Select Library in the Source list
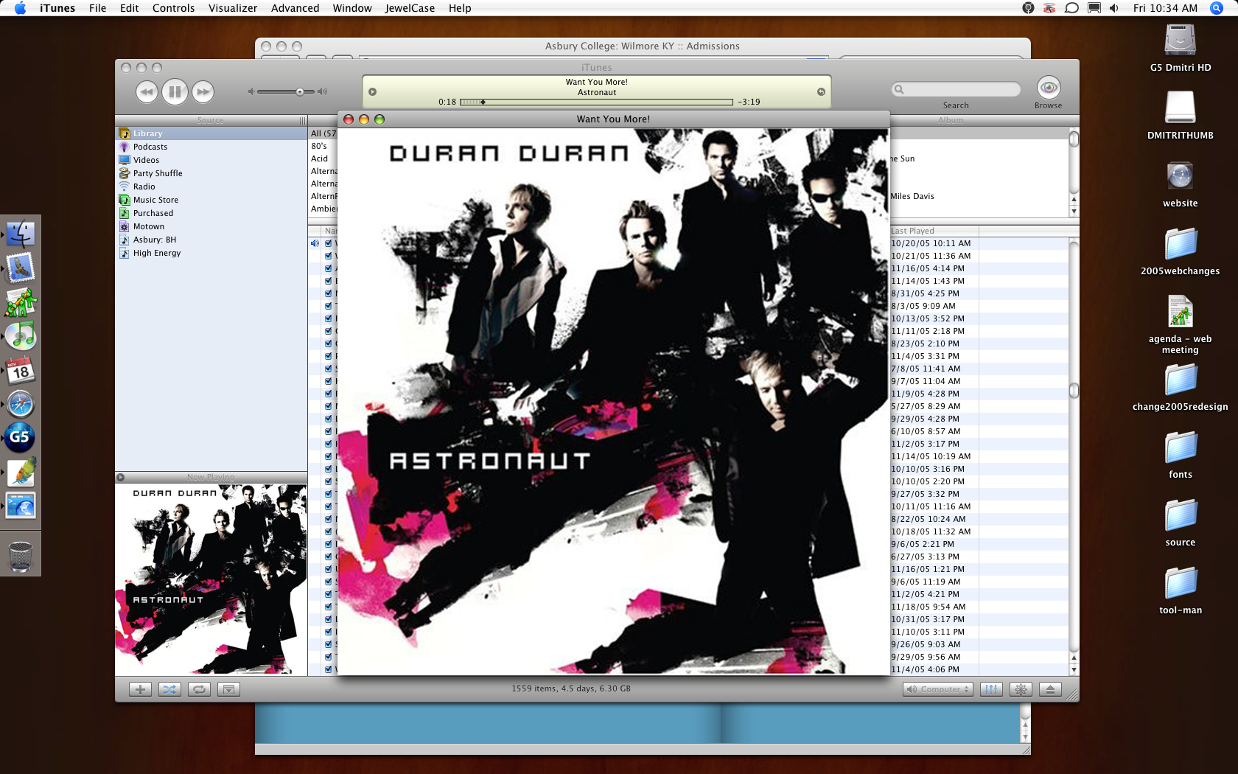Screen dimensions: 1238x774 pyautogui.click(x=211, y=133)
